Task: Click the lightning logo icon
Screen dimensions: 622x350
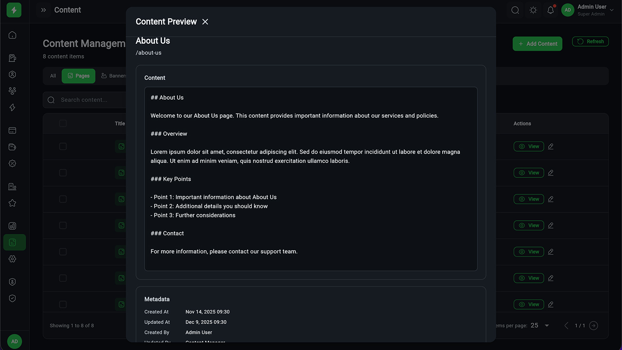Action: pos(14,10)
